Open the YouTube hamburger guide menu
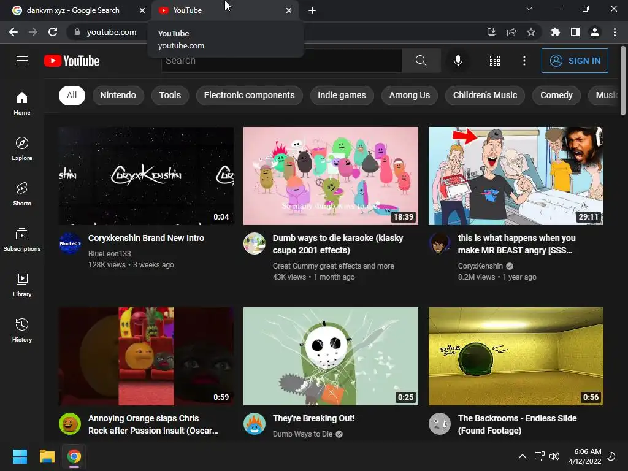 point(22,61)
